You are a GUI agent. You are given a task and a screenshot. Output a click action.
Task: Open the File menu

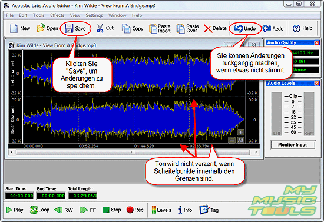pyautogui.click(x=9, y=15)
